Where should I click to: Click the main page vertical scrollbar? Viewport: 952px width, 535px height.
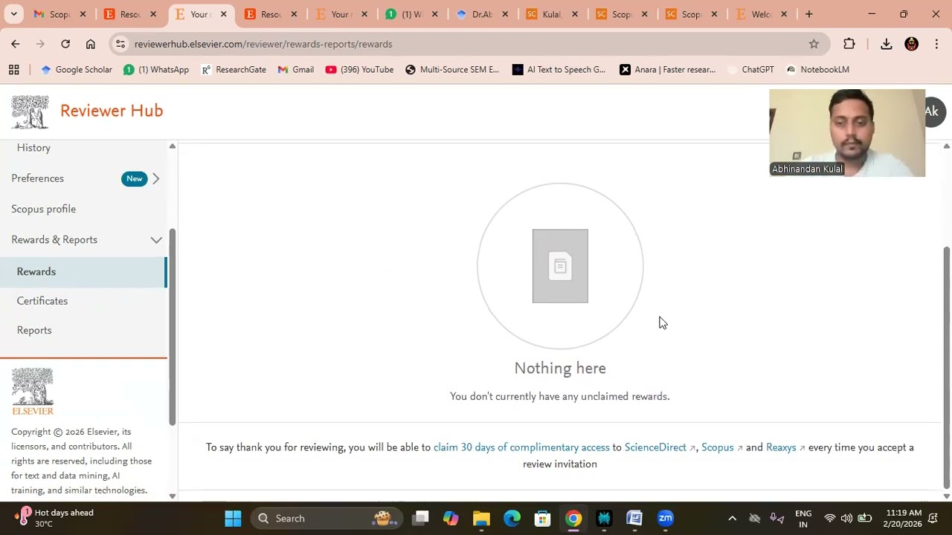point(947,366)
